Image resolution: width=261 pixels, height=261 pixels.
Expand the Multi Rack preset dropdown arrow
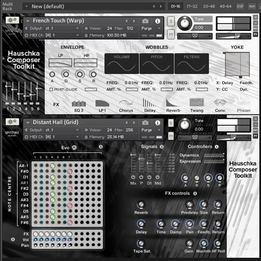coord(27,6)
